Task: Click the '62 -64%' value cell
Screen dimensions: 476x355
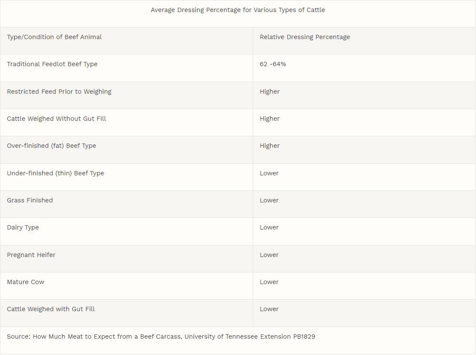Action: [273, 64]
